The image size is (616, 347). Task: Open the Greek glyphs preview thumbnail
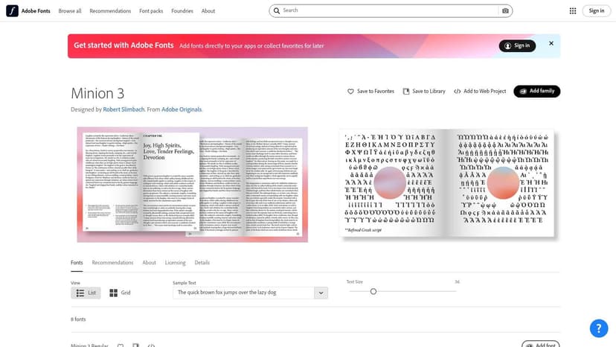[447, 184]
